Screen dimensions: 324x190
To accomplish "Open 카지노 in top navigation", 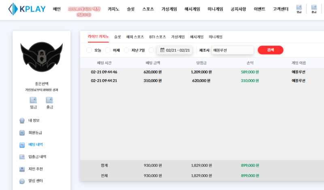I will [x=113, y=9].
